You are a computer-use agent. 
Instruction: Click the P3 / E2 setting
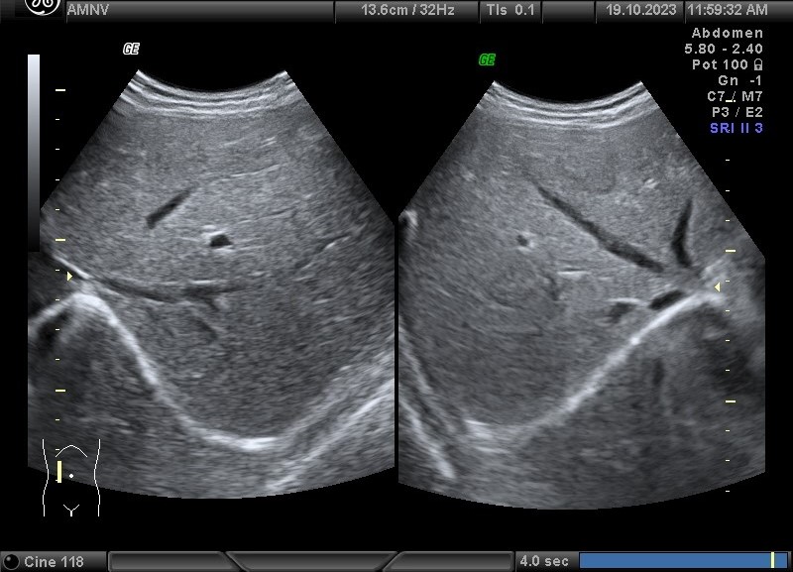click(x=737, y=112)
